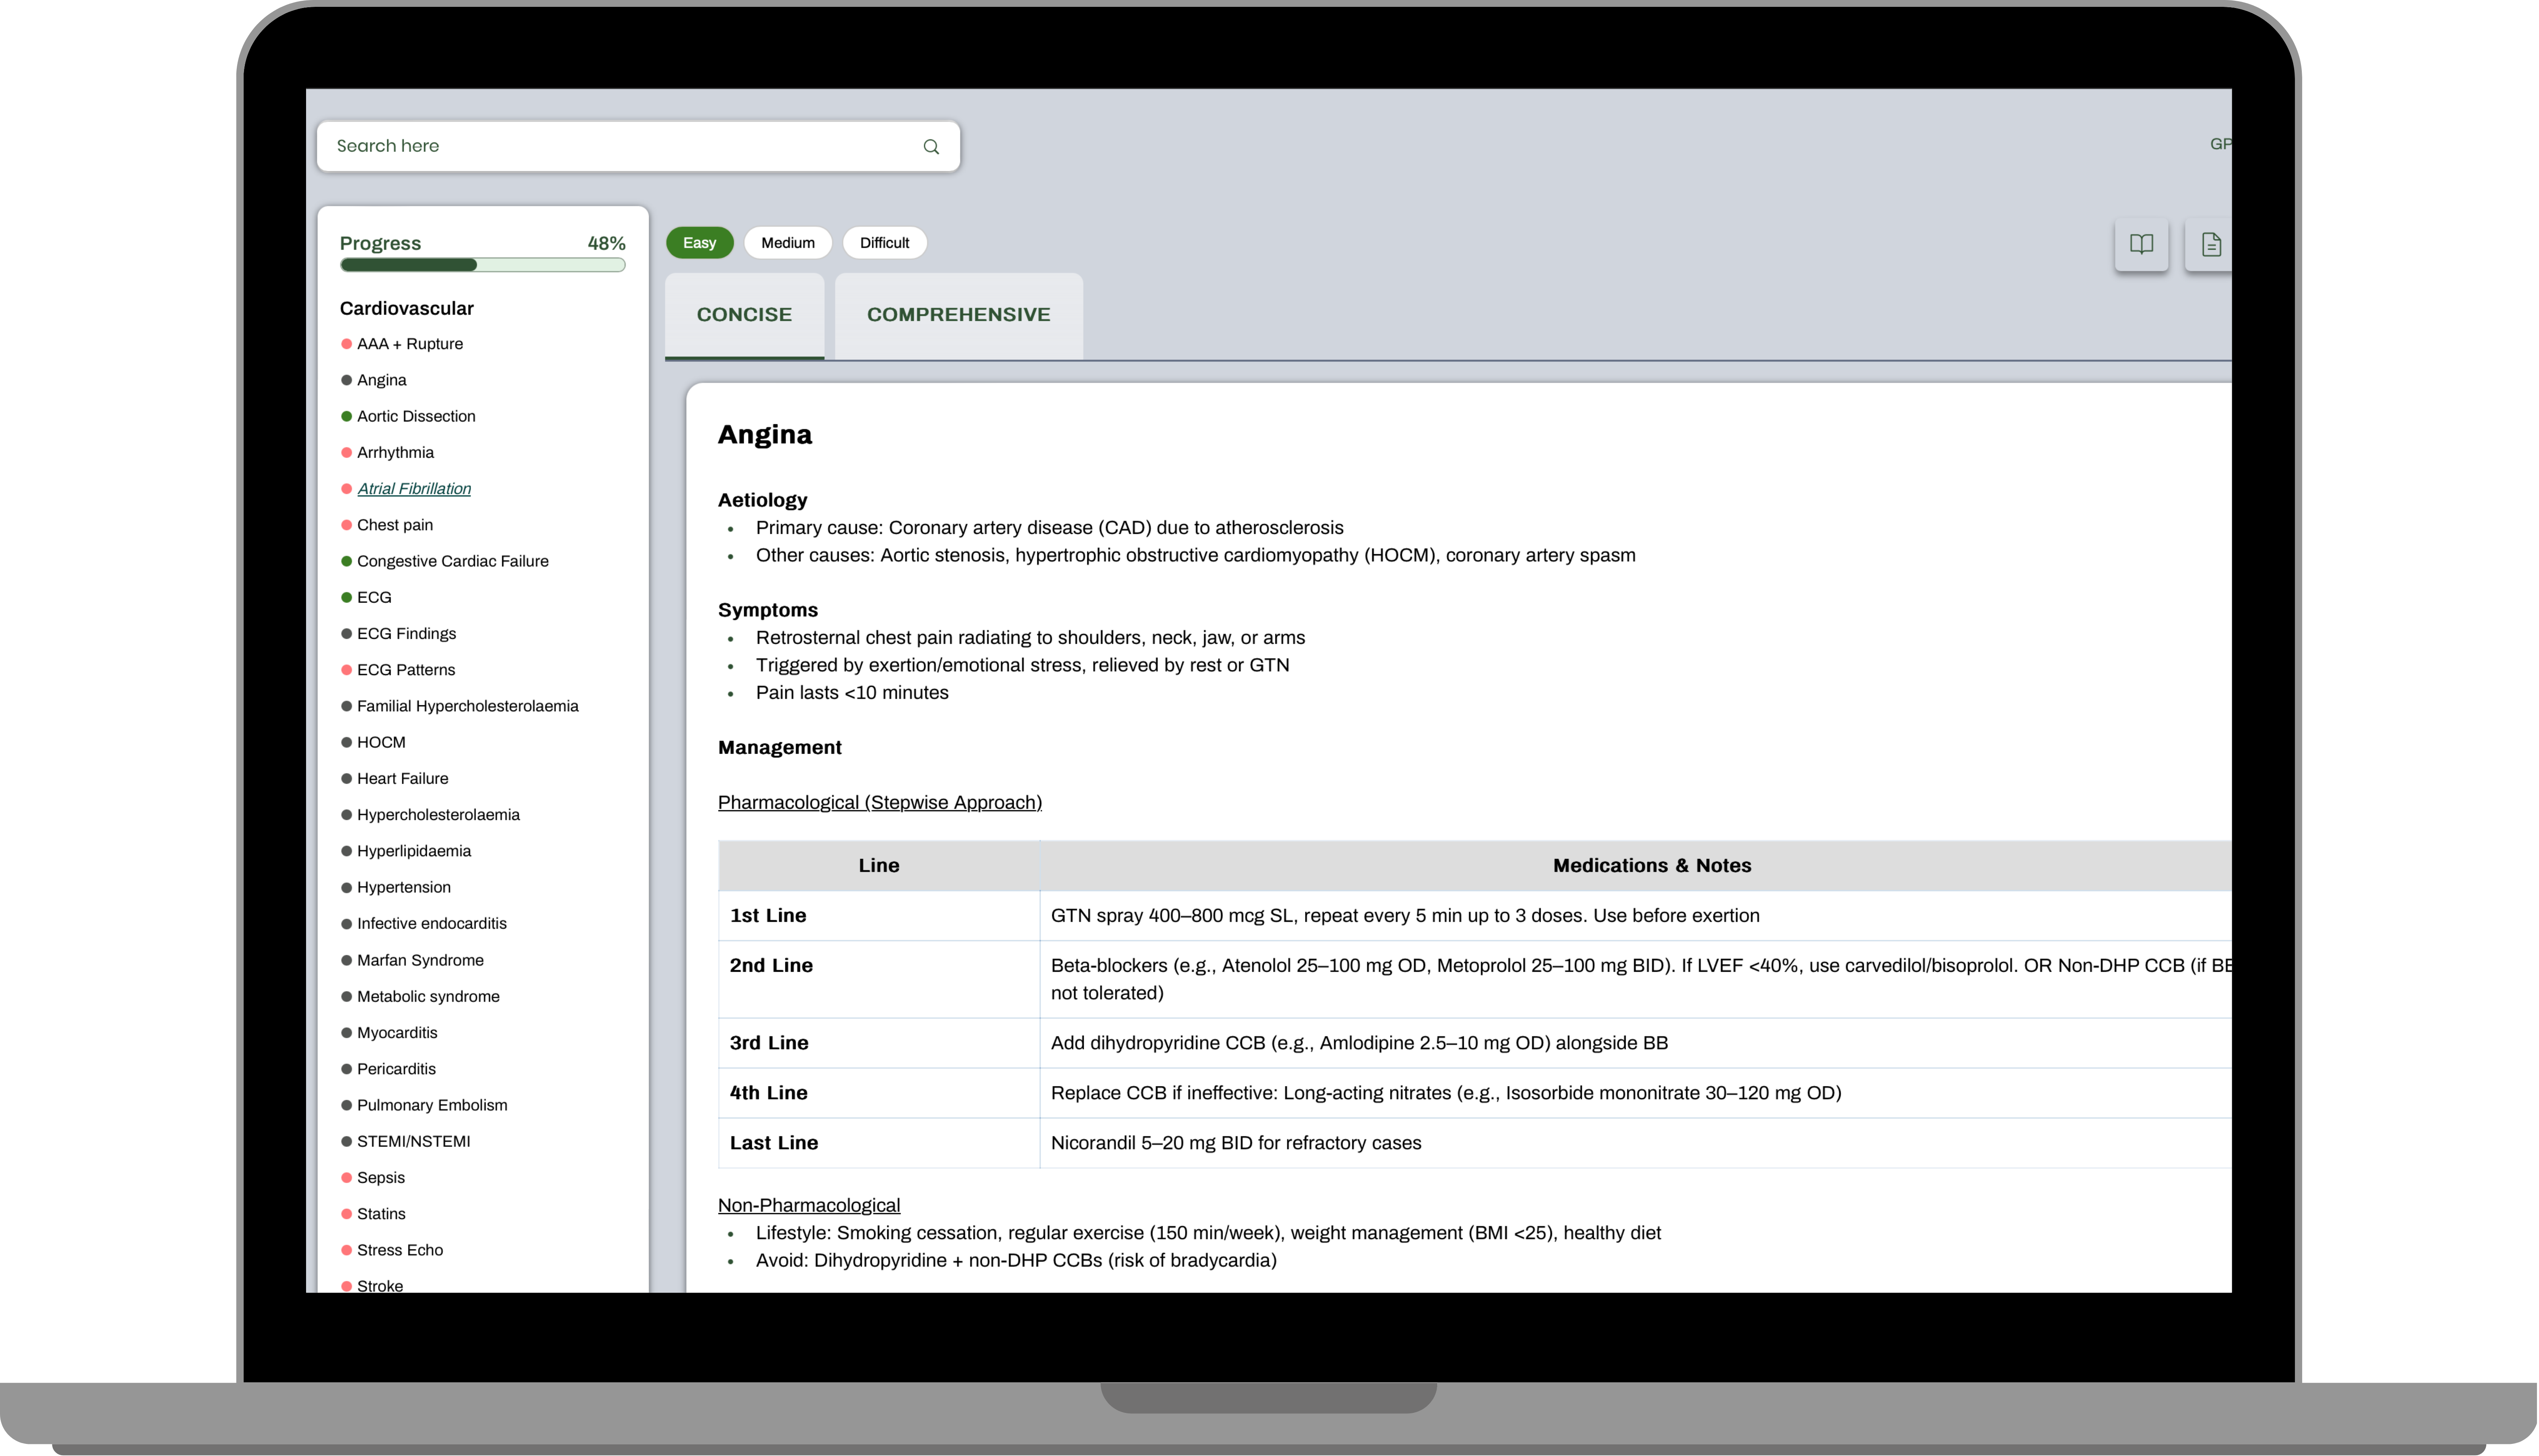Switch to the CONCISE tab
Viewport: 2539px width, 1456px height.
pyautogui.click(x=744, y=315)
